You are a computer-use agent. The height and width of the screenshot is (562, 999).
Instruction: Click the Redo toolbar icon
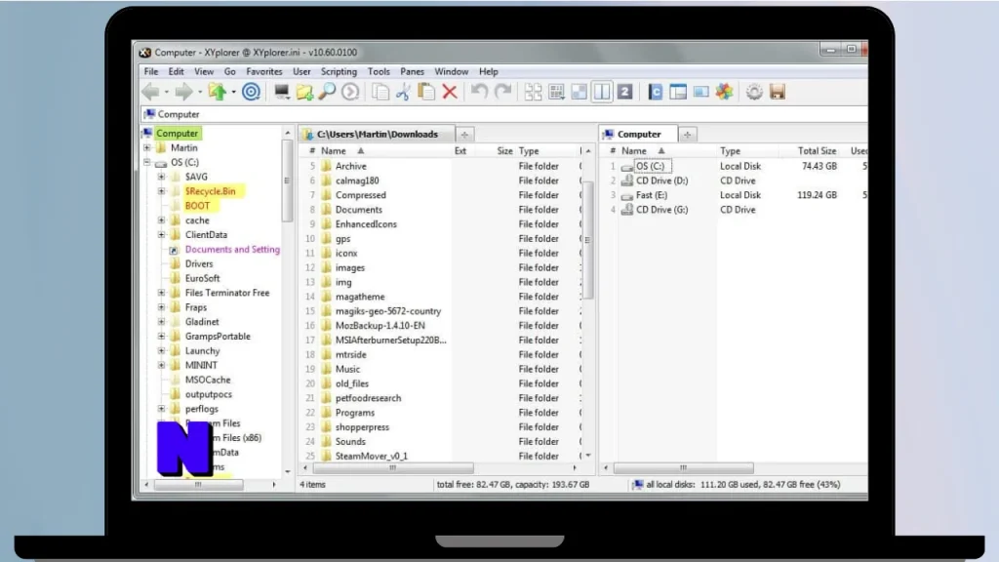click(503, 92)
